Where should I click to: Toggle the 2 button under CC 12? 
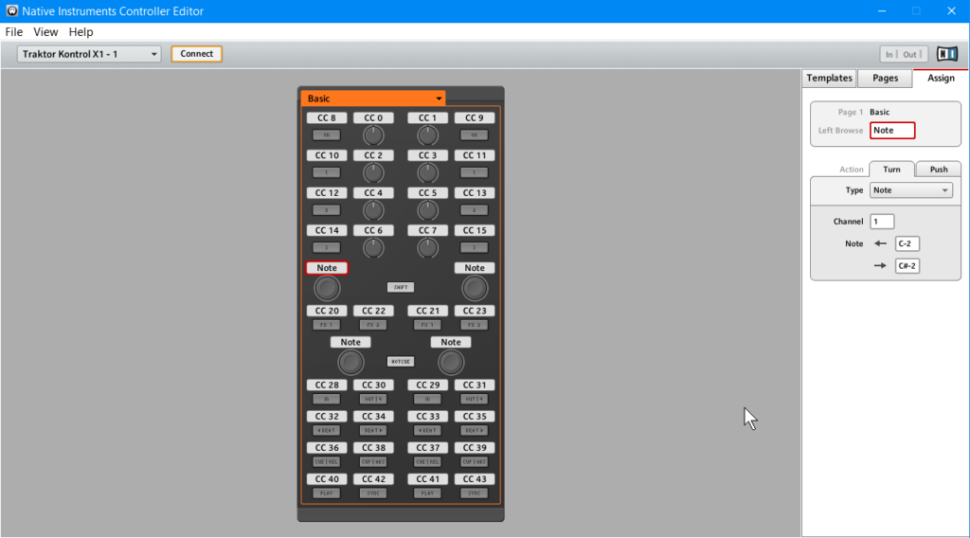tap(327, 210)
